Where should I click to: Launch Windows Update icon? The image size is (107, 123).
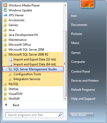tap(5, 10)
